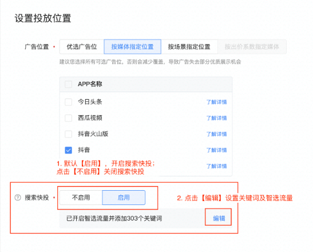Click the 西瓜视频 app name
Screen dimensions: 313x252
(x=90, y=118)
